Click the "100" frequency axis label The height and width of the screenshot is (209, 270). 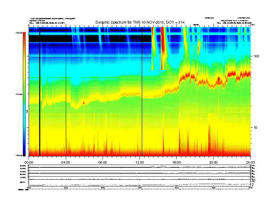256,56
